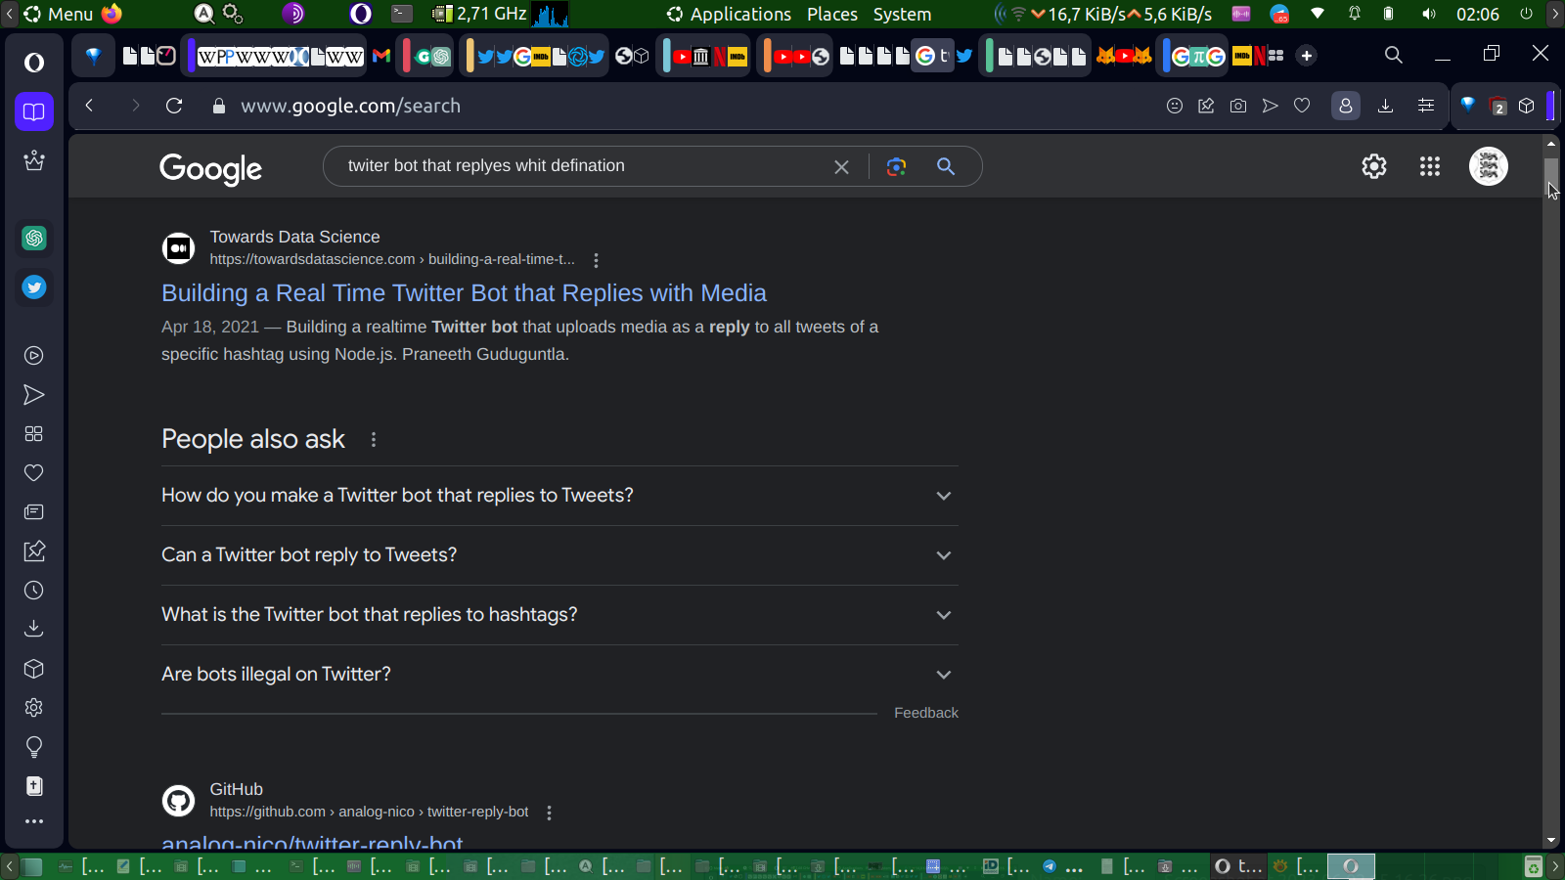Reload the current Google page
This screenshot has width=1565, height=880.
click(174, 106)
